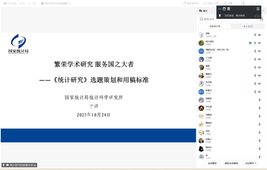Image resolution: width=267 pixels, height=170 pixels.
Task: Switch to the 未入会(1) tab
Action: 248,26
